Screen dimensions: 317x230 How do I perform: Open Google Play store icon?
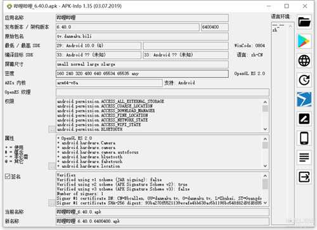[304, 41]
